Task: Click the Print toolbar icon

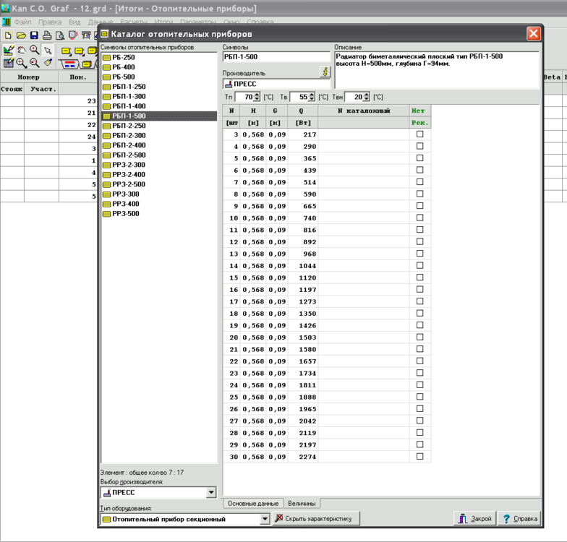Action: (x=47, y=35)
